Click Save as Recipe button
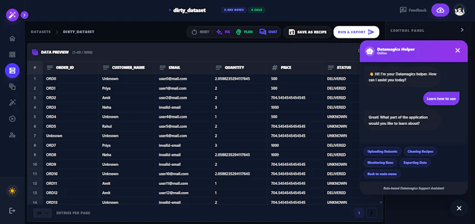475x224 pixels. 308,32
